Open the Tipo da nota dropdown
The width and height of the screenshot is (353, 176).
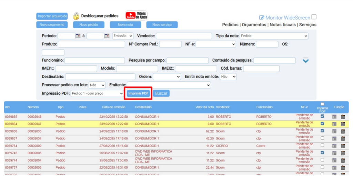274,36
